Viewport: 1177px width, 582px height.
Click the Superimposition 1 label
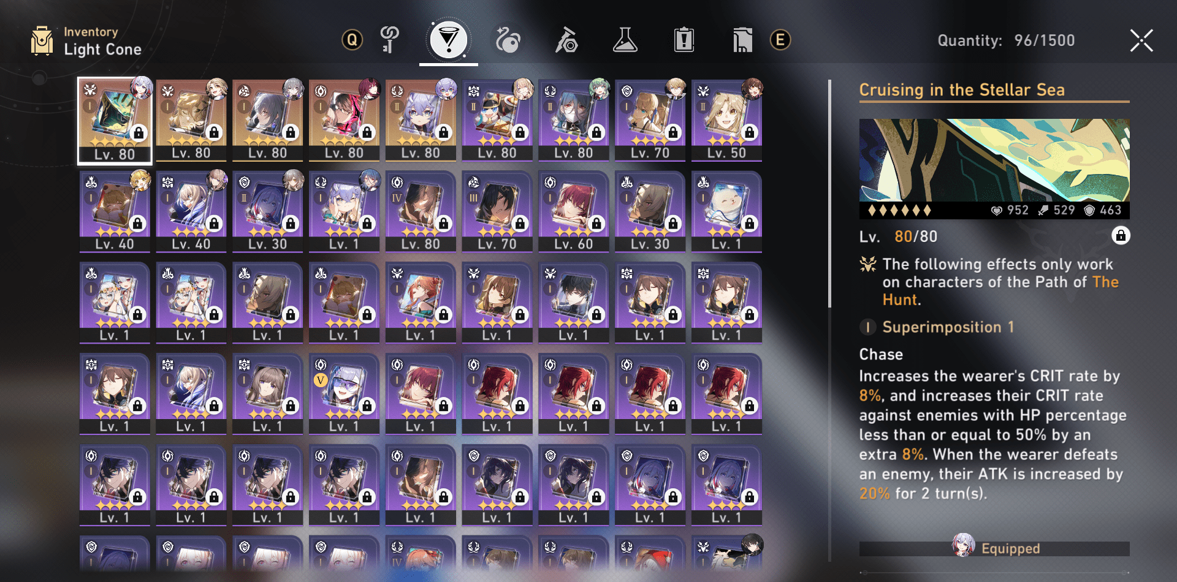pyautogui.click(x=948, y=327)
